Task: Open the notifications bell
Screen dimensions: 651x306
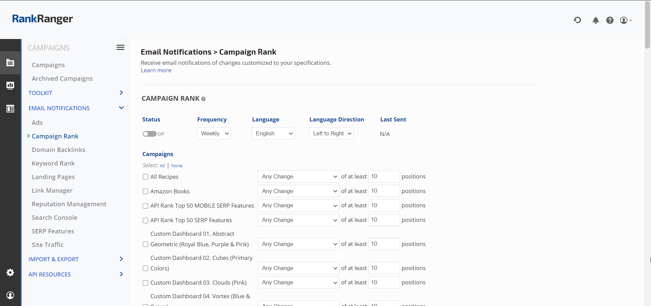Action: tap(595, 20)
